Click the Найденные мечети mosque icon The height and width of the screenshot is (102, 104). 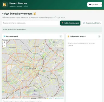click(68, 36)
